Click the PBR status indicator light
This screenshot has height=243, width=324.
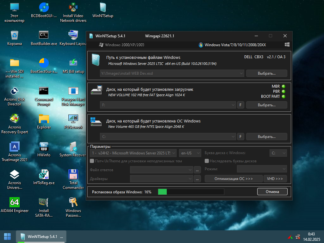tap(283, 91)
